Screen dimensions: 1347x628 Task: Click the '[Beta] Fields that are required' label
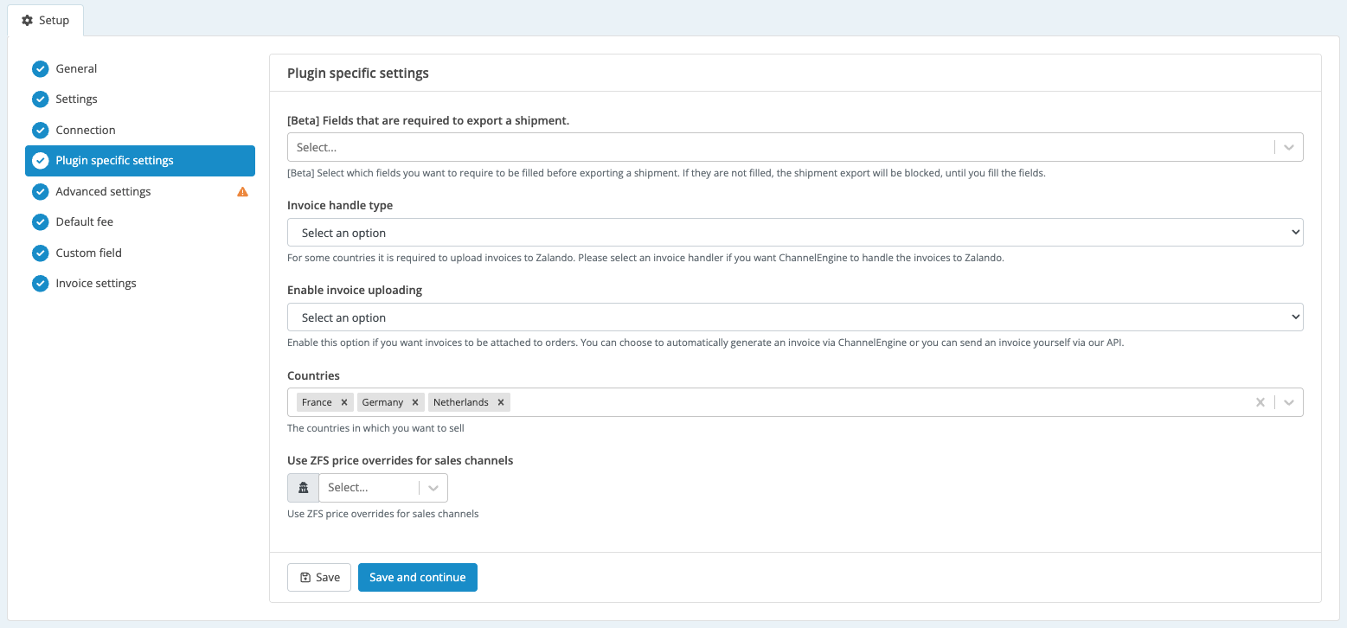pyautogui.click(x=428, y=121)
